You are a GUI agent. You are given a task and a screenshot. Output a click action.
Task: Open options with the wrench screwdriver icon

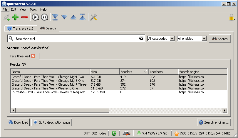pos(93,17)
